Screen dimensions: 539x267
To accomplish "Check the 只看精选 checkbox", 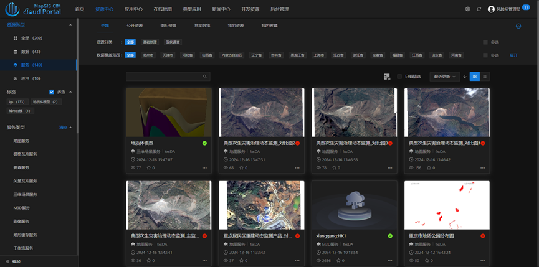I will pyautogui.click(x=399, y=77).
